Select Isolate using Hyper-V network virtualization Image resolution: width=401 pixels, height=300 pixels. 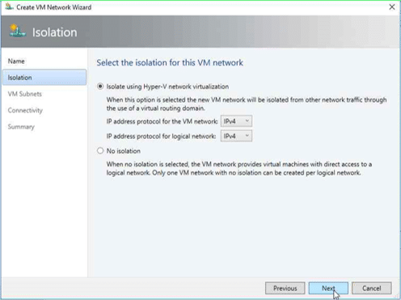[x=100, y=87]
